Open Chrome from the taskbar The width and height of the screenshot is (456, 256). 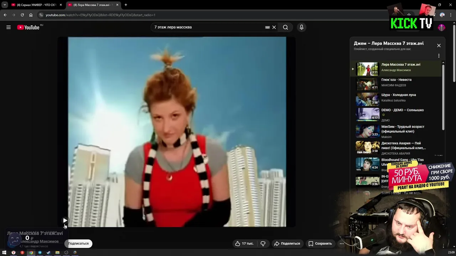click(x=31, y=253)
